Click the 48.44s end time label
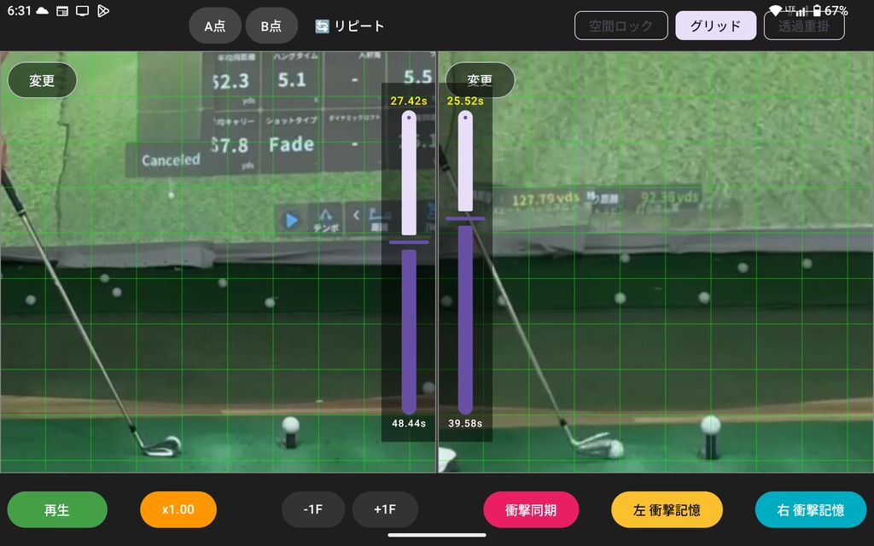This screenshot has width=874, height=546. tap(409, 423)
